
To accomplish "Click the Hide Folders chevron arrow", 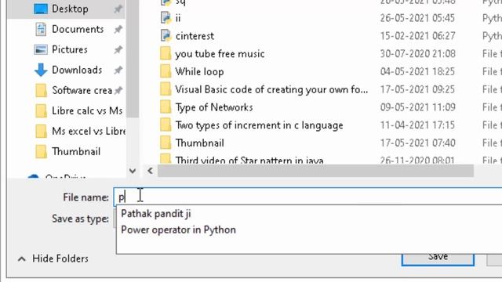I will [22, 259].
